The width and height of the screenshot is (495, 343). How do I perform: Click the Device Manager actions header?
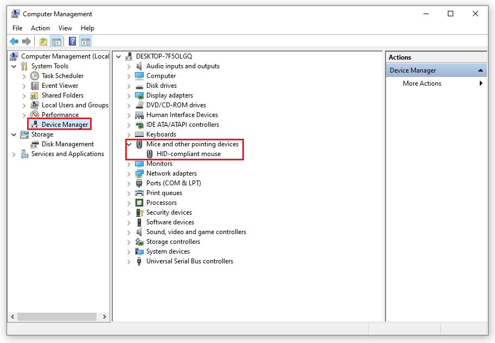pos(412,70)
